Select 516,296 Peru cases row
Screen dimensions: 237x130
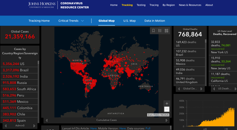(19, 95)
